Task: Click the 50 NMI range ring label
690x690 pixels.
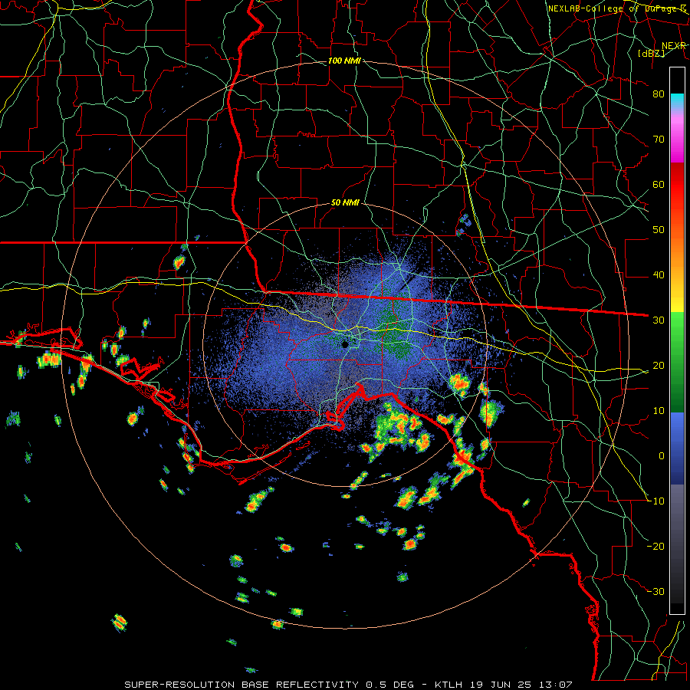Action: point(345,203)
